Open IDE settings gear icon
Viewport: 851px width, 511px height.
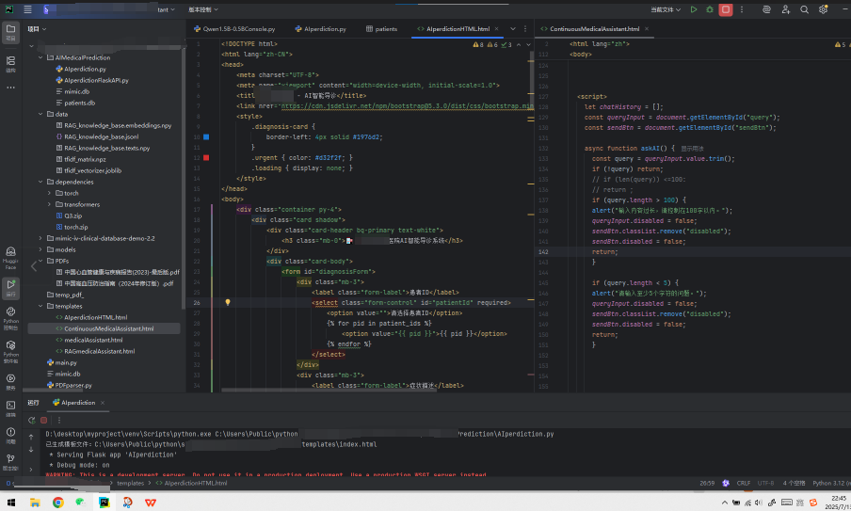(x=824, y=9)
